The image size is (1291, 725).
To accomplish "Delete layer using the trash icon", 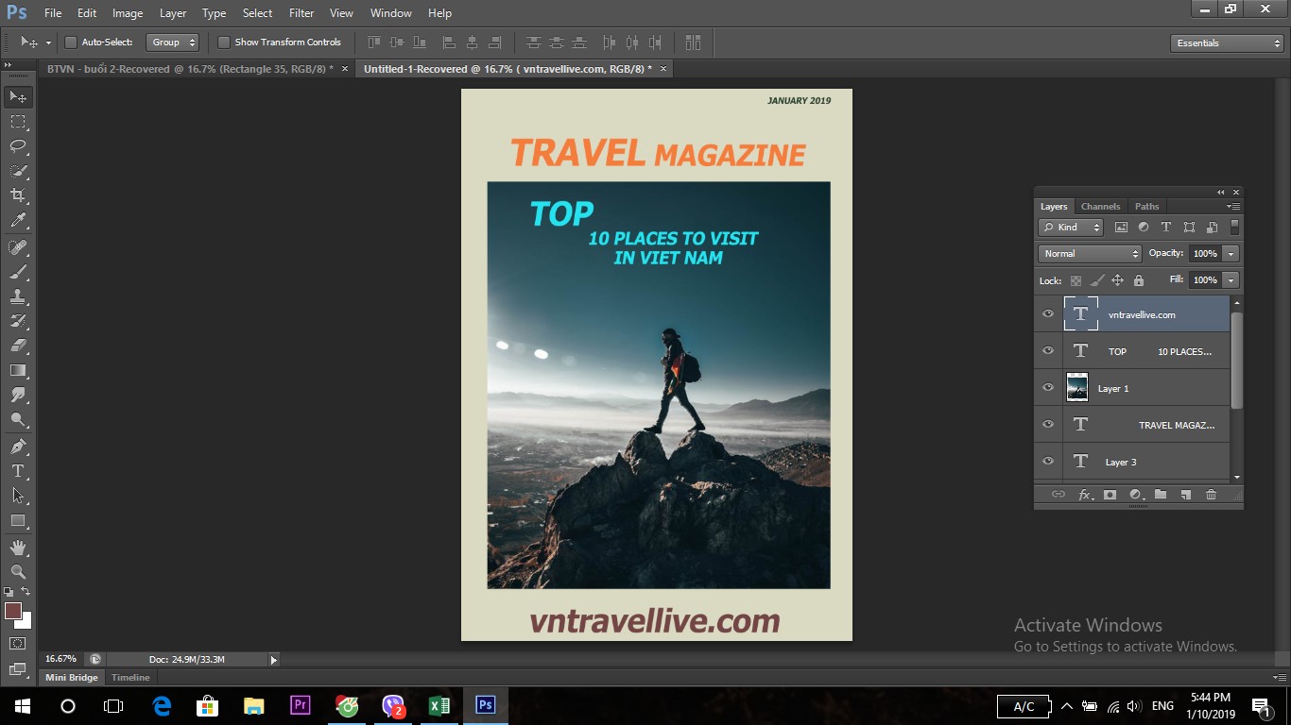I will [1212, 495].
